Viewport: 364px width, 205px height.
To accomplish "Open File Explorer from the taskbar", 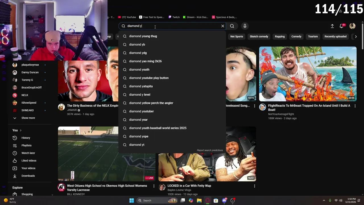I will pyautogui.click(x=199, y=200).
